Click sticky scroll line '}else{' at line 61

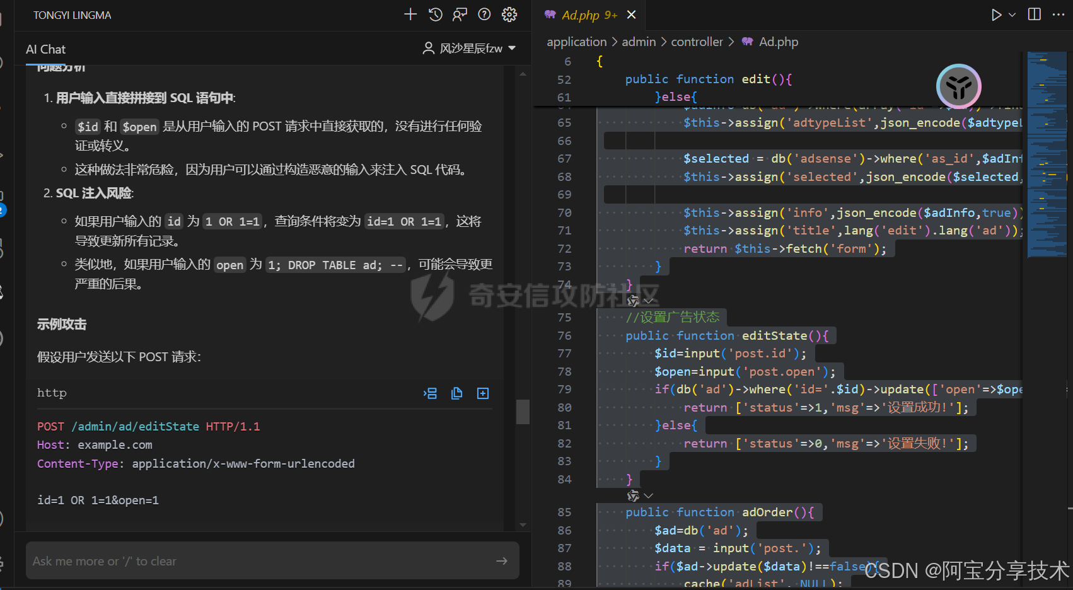click(x=676, y=97)
